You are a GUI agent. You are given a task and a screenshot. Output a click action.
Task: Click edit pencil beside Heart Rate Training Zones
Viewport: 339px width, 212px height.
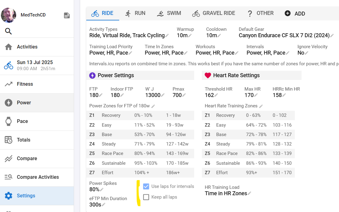(261, 106)
